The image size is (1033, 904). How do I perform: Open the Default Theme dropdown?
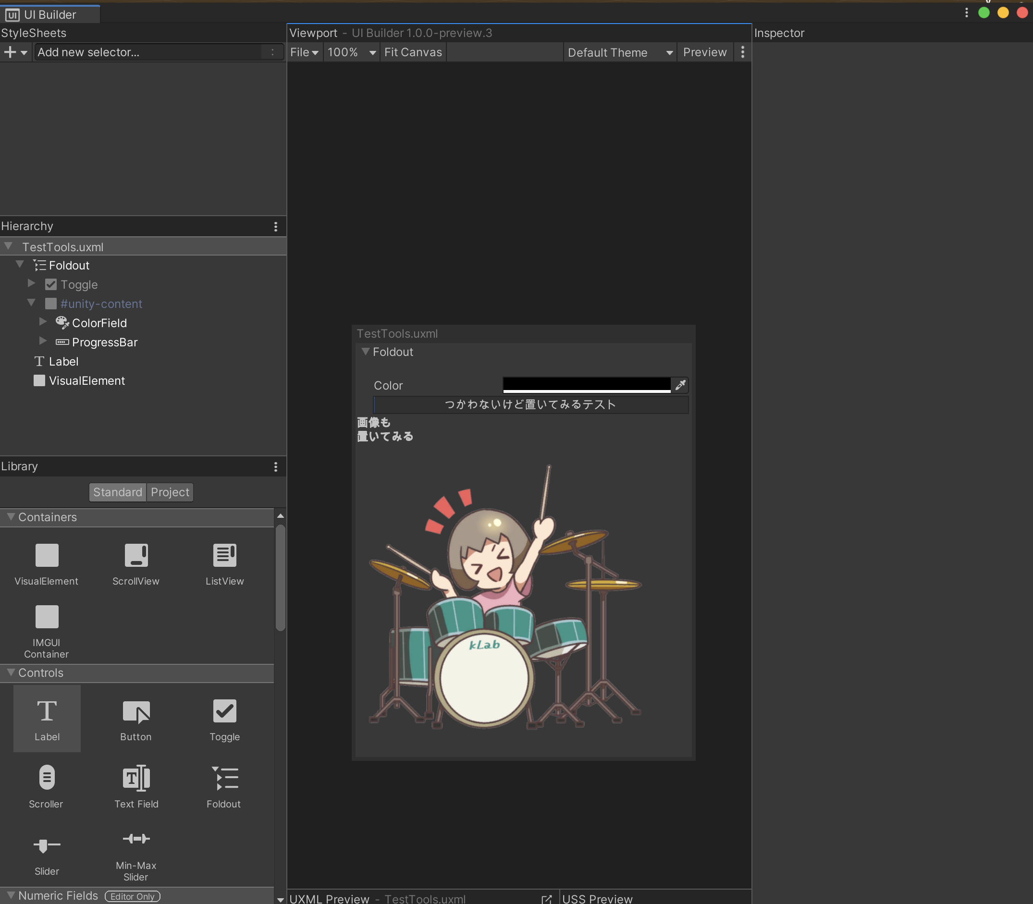click(620, 52)
